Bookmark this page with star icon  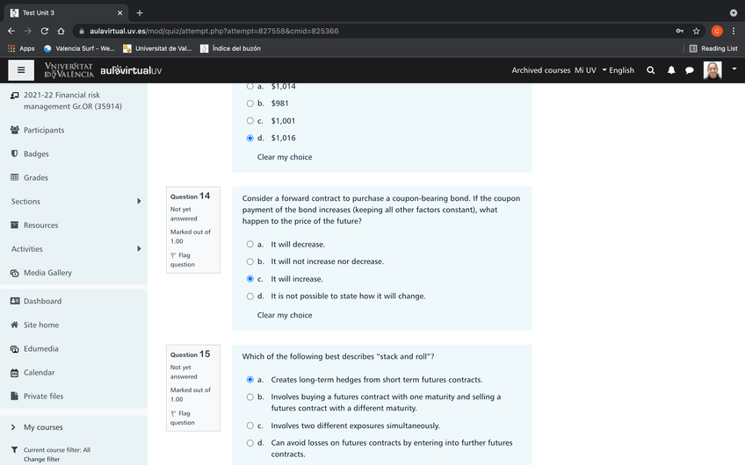click(697, 31)
